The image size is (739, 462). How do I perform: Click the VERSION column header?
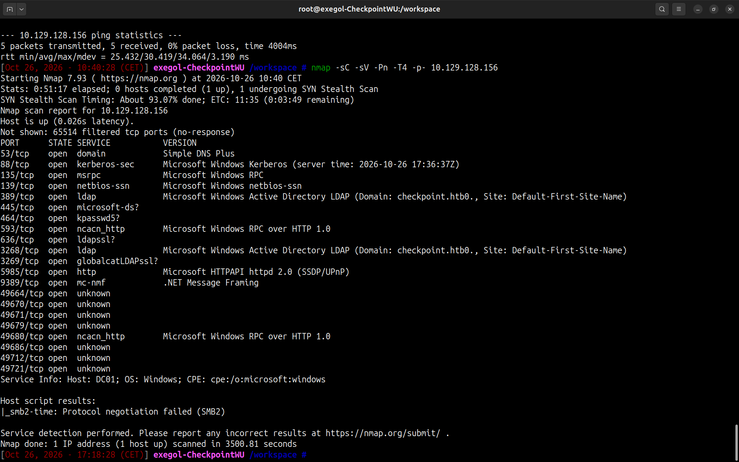coord(180,143)
